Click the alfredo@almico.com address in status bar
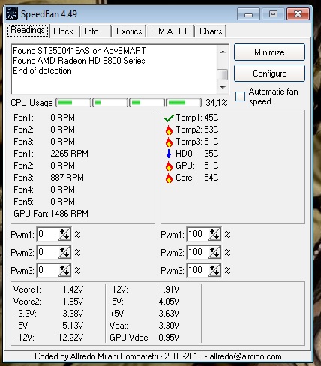 point(246,356)
